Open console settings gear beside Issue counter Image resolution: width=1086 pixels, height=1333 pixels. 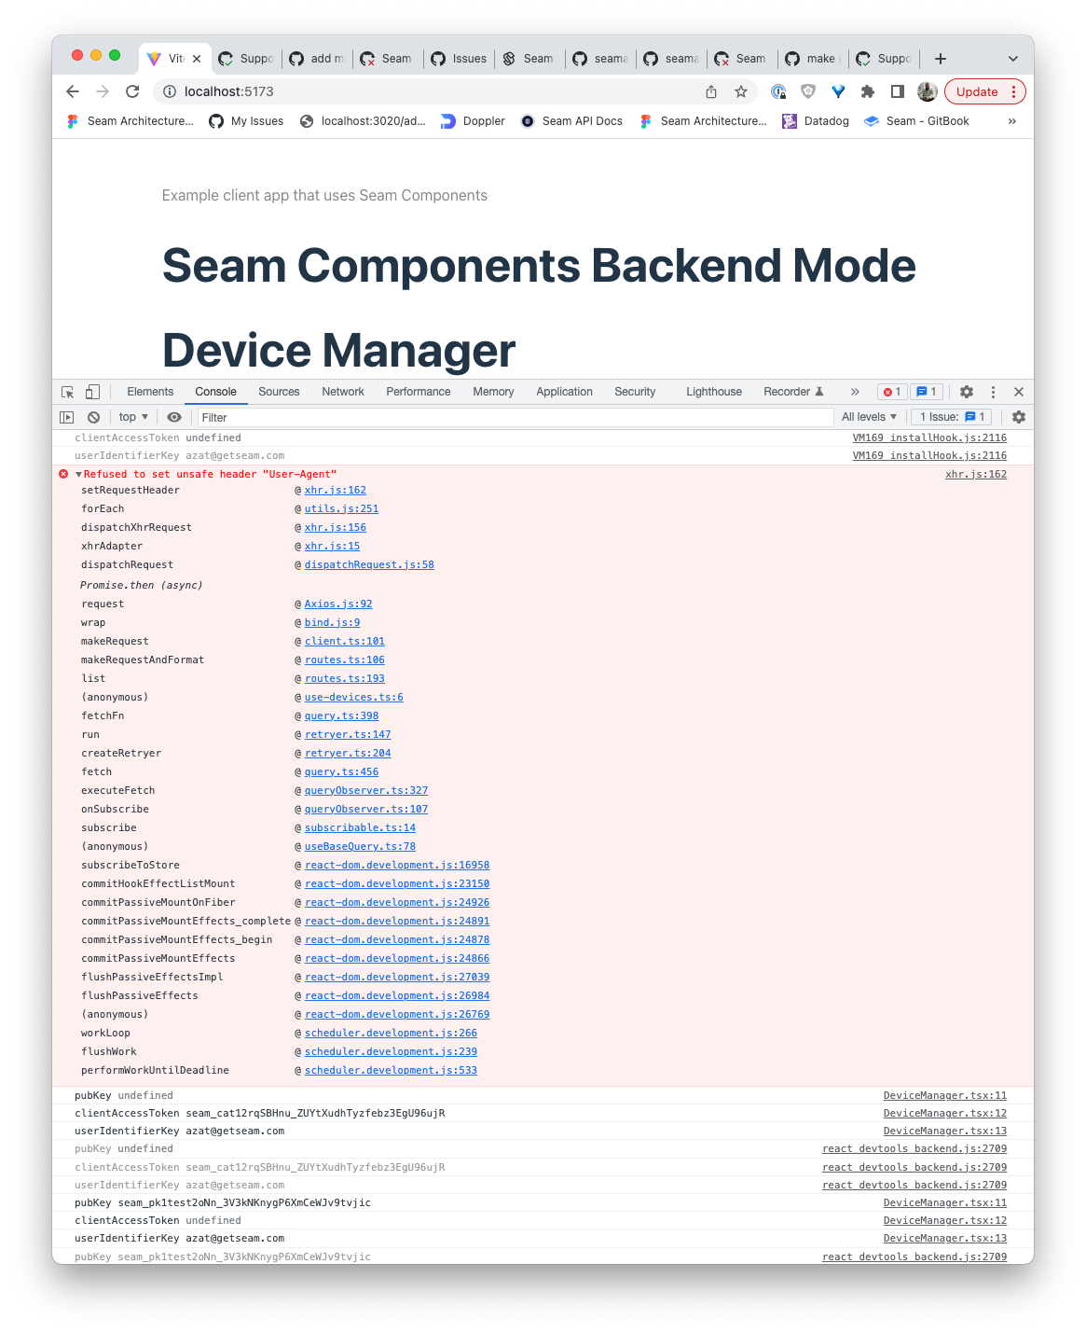(x=1019, y=417)
